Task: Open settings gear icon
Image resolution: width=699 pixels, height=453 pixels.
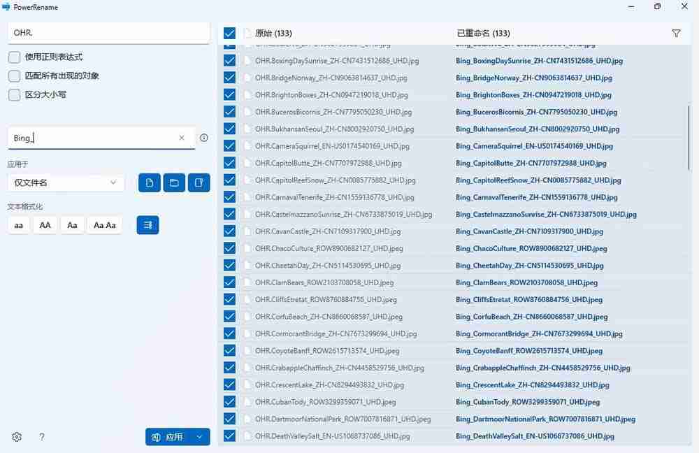Action: click(x=17, y=437)
